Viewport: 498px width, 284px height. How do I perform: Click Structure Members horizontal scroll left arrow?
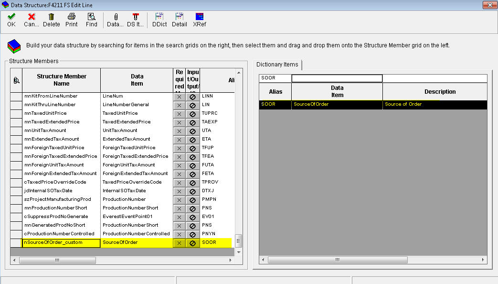click(x=14, y=260)
